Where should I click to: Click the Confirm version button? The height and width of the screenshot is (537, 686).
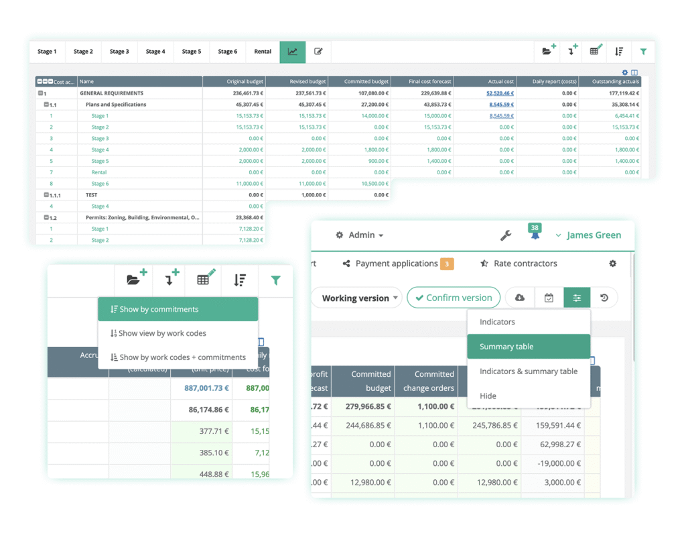(454, 297)
